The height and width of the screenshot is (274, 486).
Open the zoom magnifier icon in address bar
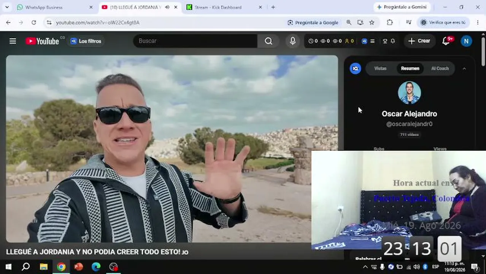349,22
